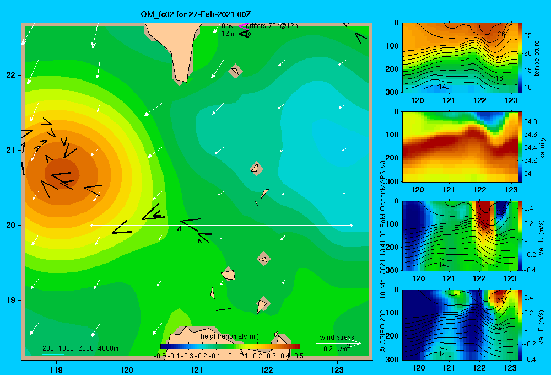Click the vel. N color bar

pyautogui.click(x=520, y=235)
